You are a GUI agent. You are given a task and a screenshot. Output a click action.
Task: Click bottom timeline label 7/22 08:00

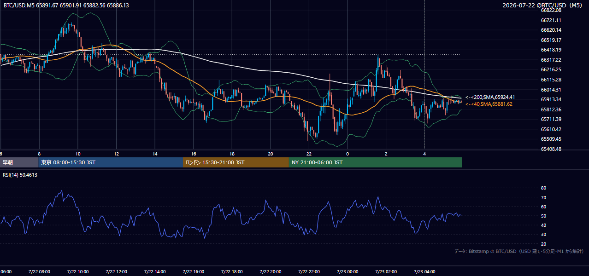[x=39, y=272]
